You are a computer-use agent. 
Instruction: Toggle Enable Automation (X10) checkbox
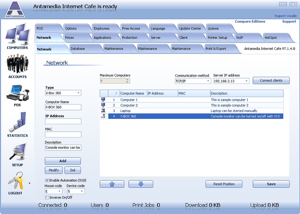[x=47, y=180]
